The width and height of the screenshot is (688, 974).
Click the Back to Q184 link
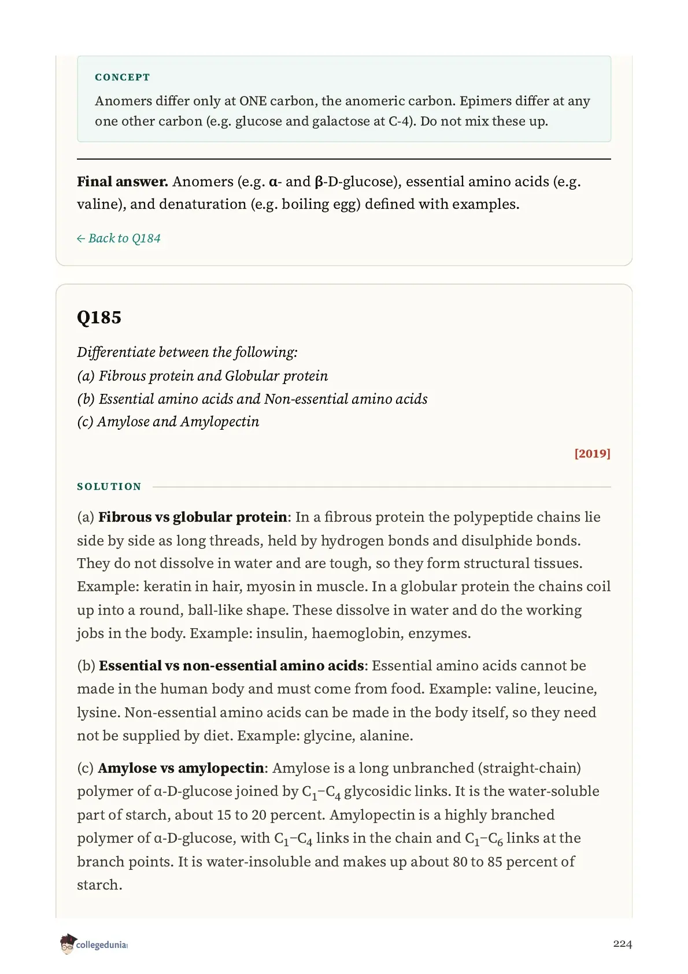(119, 238)
